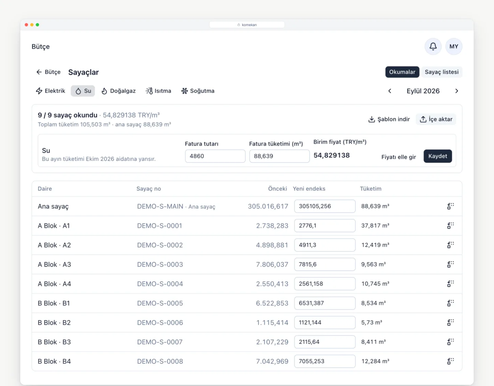The width and height of the screenshot is (494, 386).
Task: Click the Eylül 2026 month label
Action: tap(423, 91)
